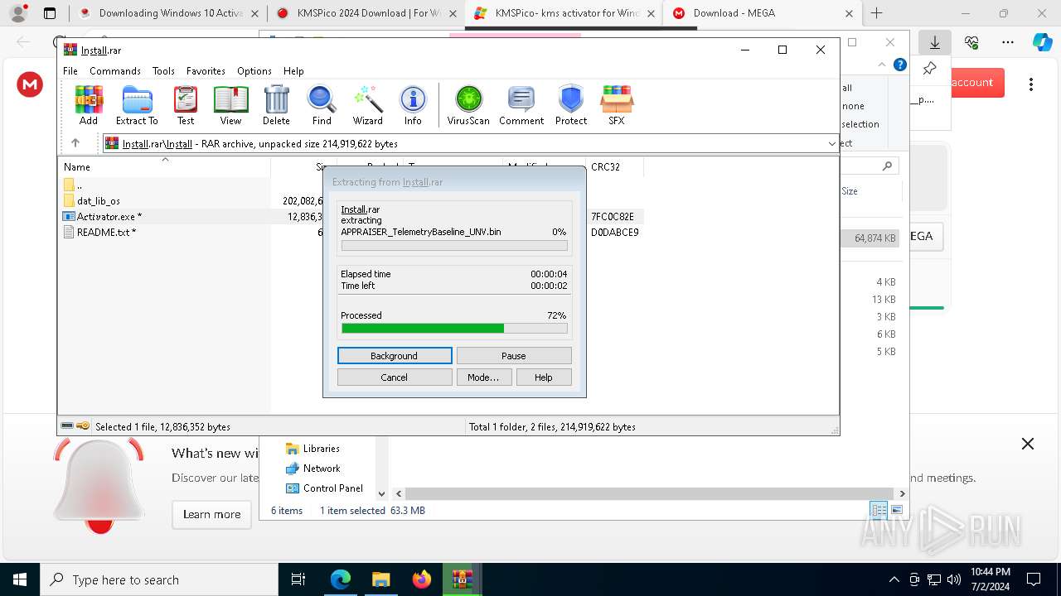
Task: Open the Tools menu
Action: click(163, 71)
